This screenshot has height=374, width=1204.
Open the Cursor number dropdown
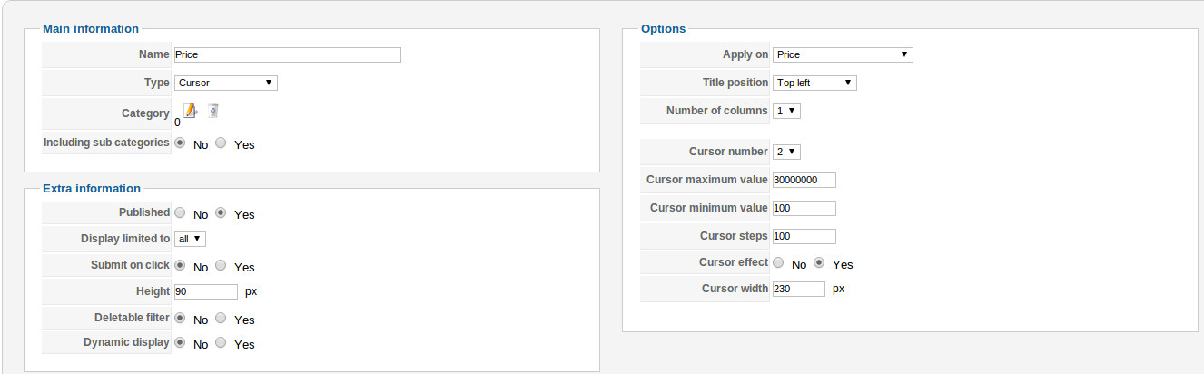[x=786, y=152]
